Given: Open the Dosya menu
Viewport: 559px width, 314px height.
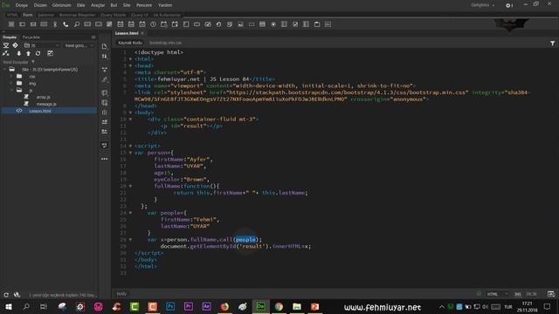Looking at the screenshot, I should [21, 5].
